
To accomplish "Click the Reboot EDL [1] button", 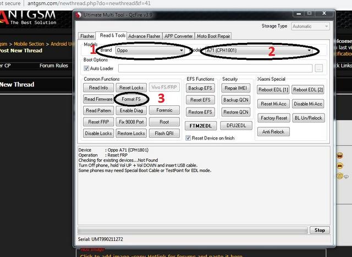I will tap(273, 90).
